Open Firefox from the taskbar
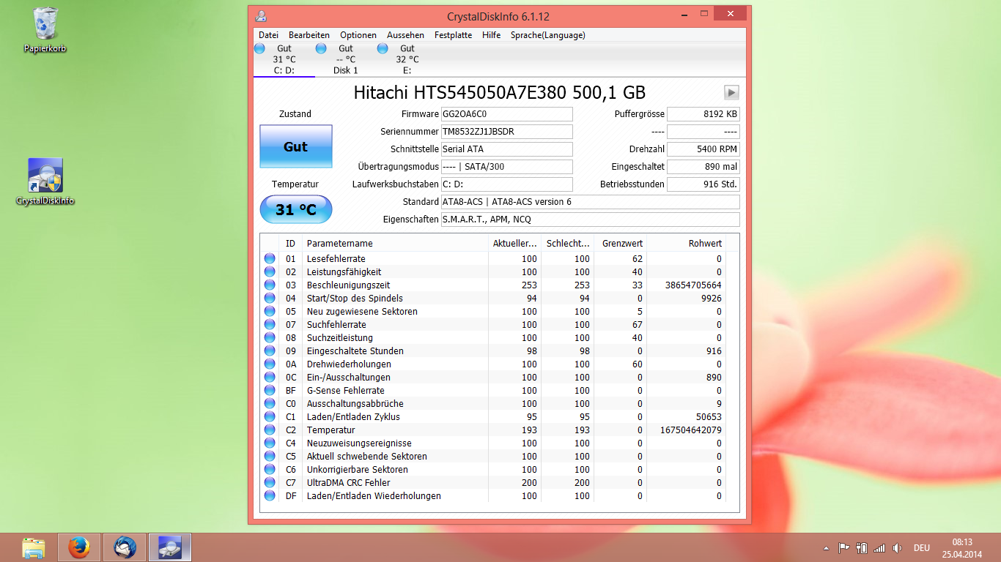Screen dimensions: 1001x562 [79, 547]
